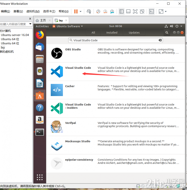
Task: Launch Firefox from the dock
Action: click(40, 35)
